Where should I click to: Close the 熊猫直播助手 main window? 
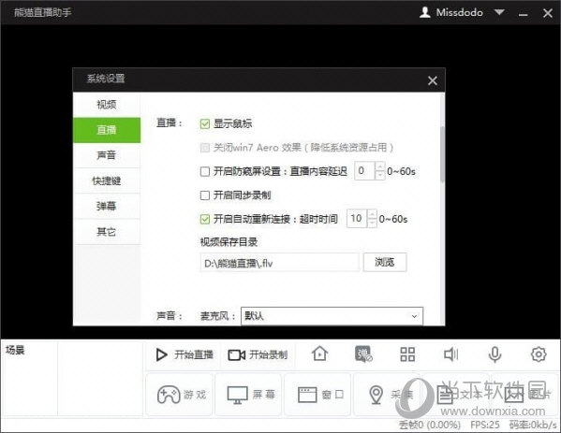point(547,13)
